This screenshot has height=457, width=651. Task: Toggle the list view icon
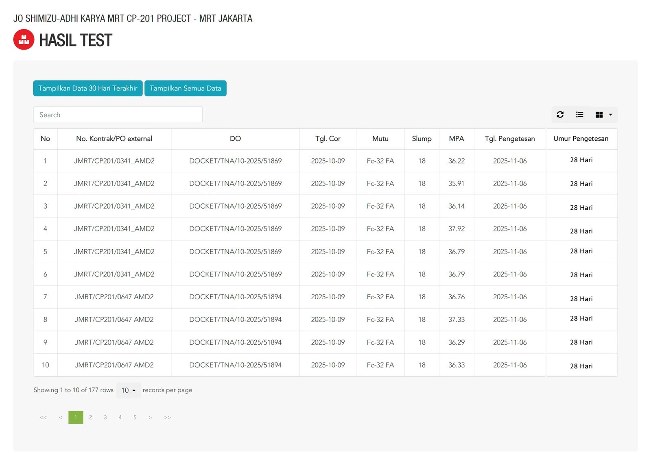[x=580, y=115]
